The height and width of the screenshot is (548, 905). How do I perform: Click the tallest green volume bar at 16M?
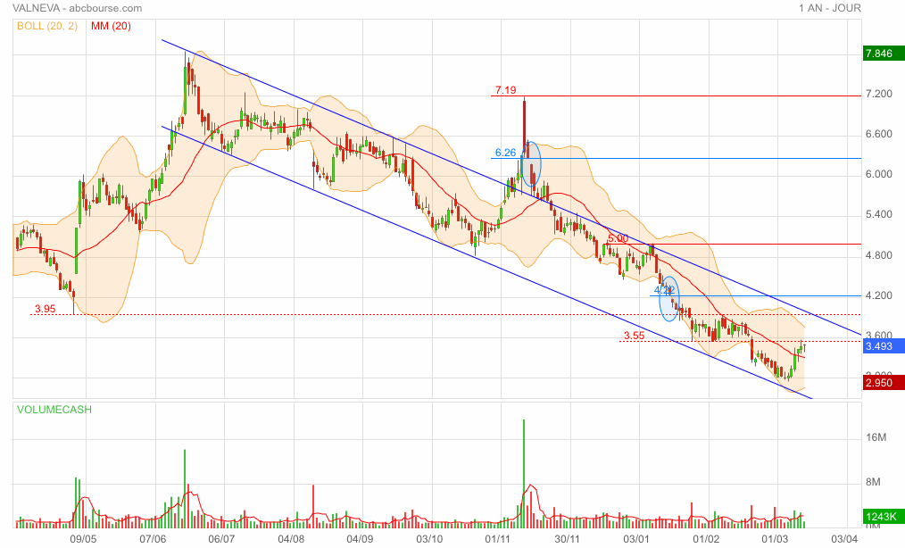click(524, 474)
